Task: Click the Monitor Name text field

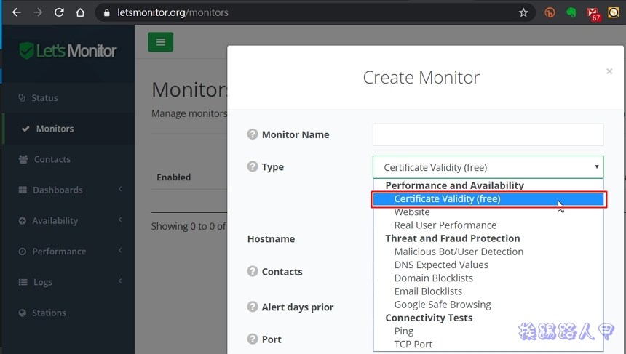Action: (488, 134)
